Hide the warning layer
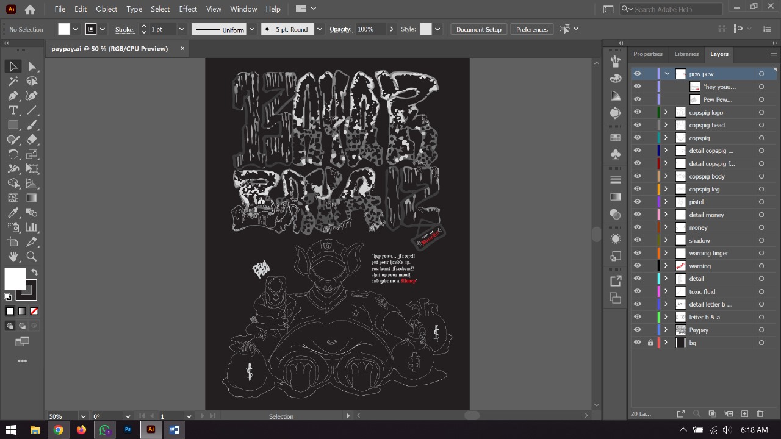781x439 pixels. (x=638, y=266)
